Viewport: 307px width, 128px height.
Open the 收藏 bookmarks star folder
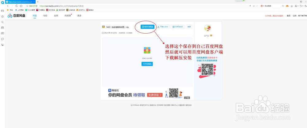(x=10, y=10)
